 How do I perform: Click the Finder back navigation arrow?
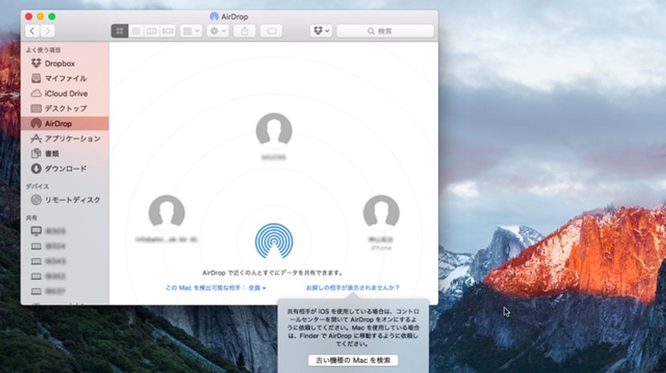click(33, 31)
